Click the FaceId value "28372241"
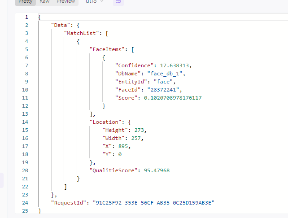Viewport: 288px width, 218px height. pyautogui.click(x=163, y=90)
